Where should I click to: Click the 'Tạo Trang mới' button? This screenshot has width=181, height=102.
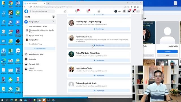[40, 48]
